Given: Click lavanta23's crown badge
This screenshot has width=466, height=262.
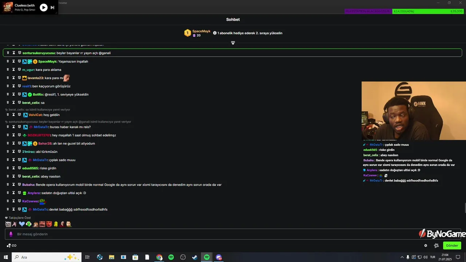Looking at the screenshot, I should pyautogui.click(x=24, y=78).
